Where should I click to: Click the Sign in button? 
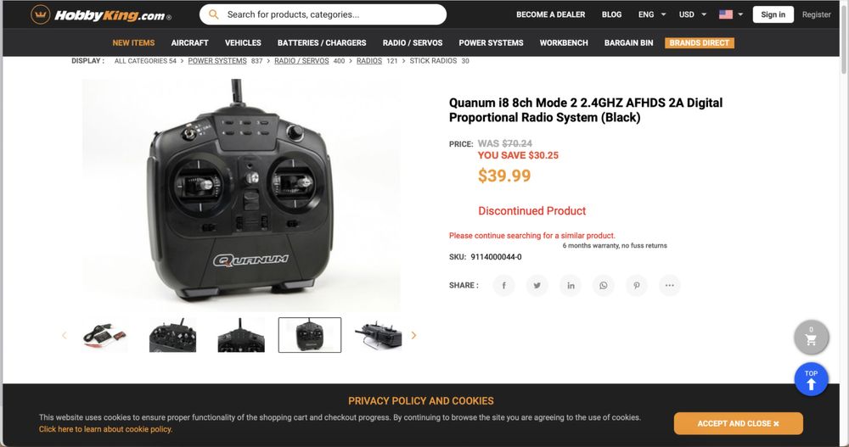pyautogui.click(x=773, y=14)
